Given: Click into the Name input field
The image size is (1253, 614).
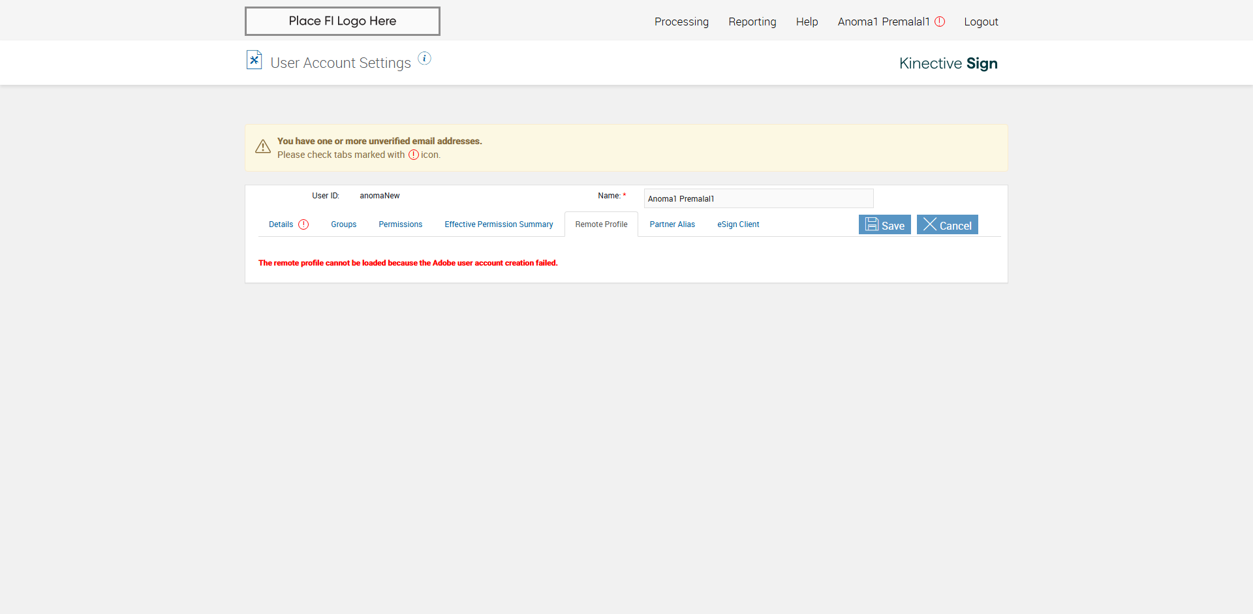Looking at the screenshot, I should coord(758,198).
